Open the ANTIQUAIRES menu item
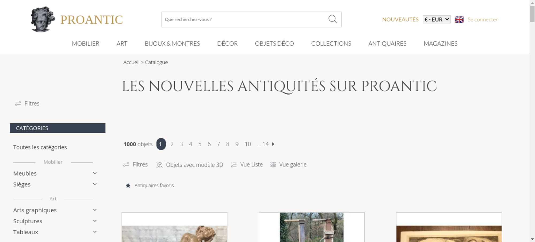 (x=387, y=43)
